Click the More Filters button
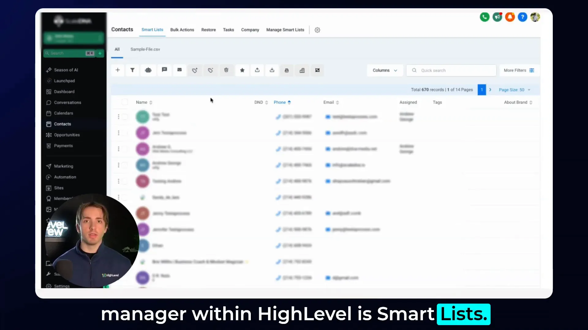 [519, 70]
